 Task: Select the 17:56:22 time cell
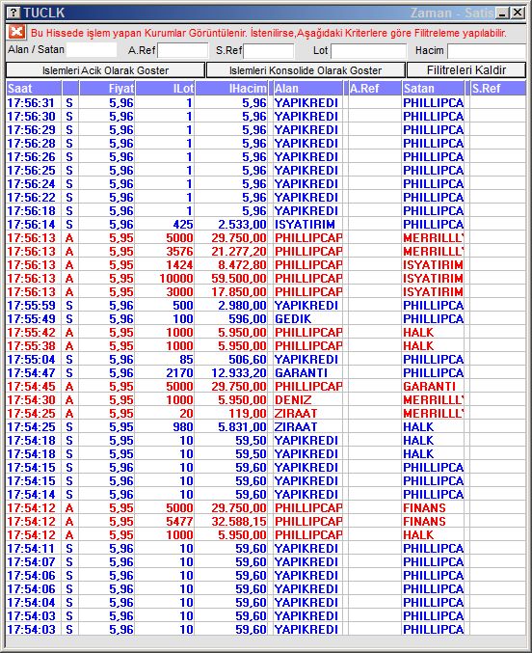pos(31,198)
